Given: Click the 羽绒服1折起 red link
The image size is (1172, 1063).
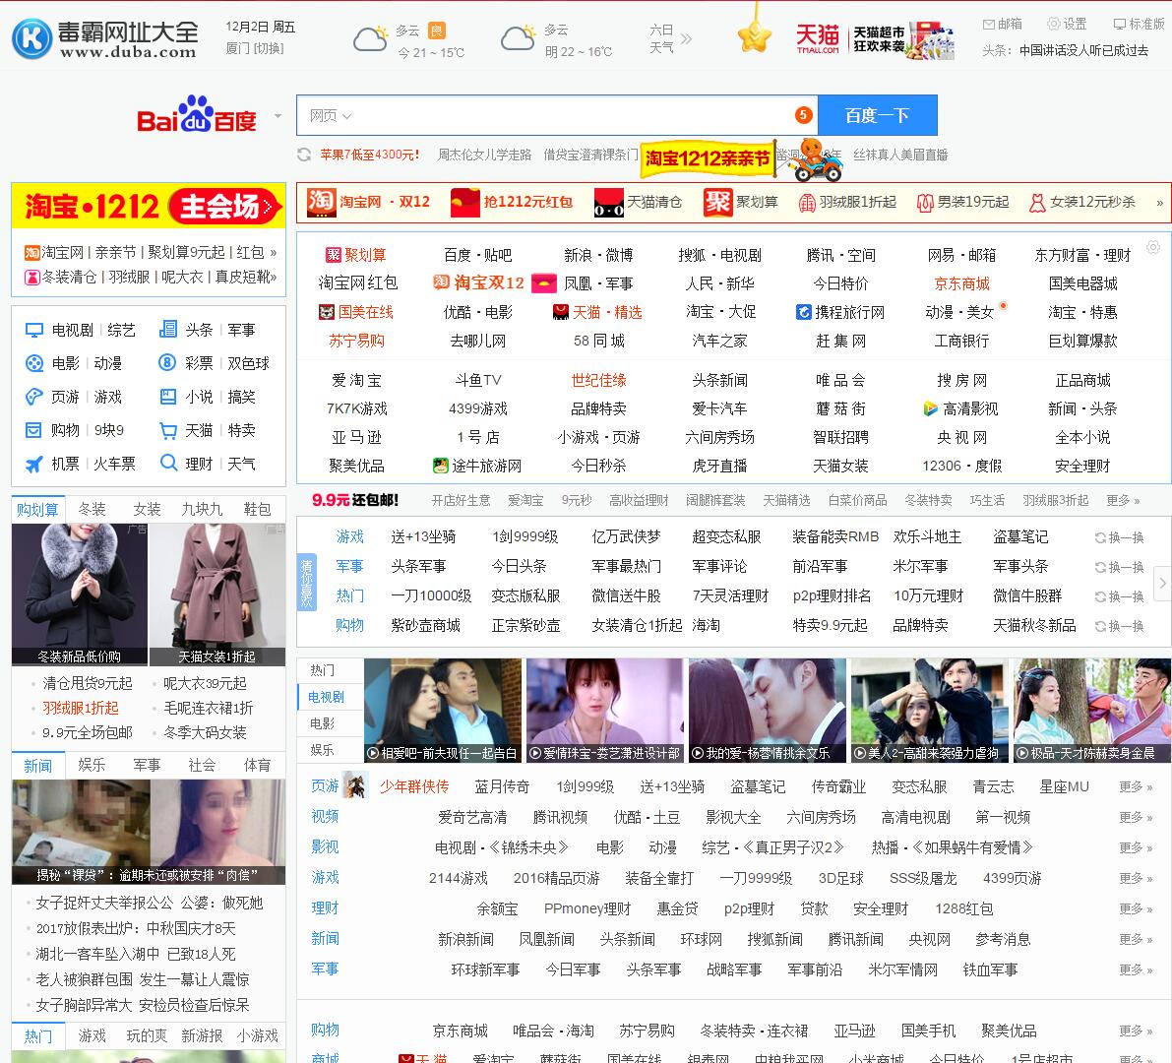Looking at the screenshot, I should 81,709.
